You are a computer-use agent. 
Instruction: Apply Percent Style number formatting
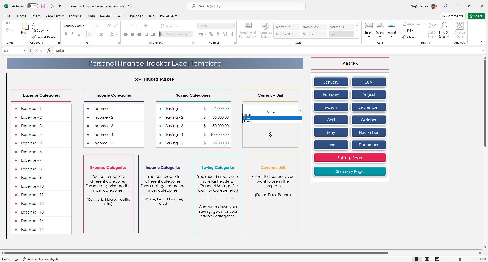pyautogui.click(x=211, y=34)
